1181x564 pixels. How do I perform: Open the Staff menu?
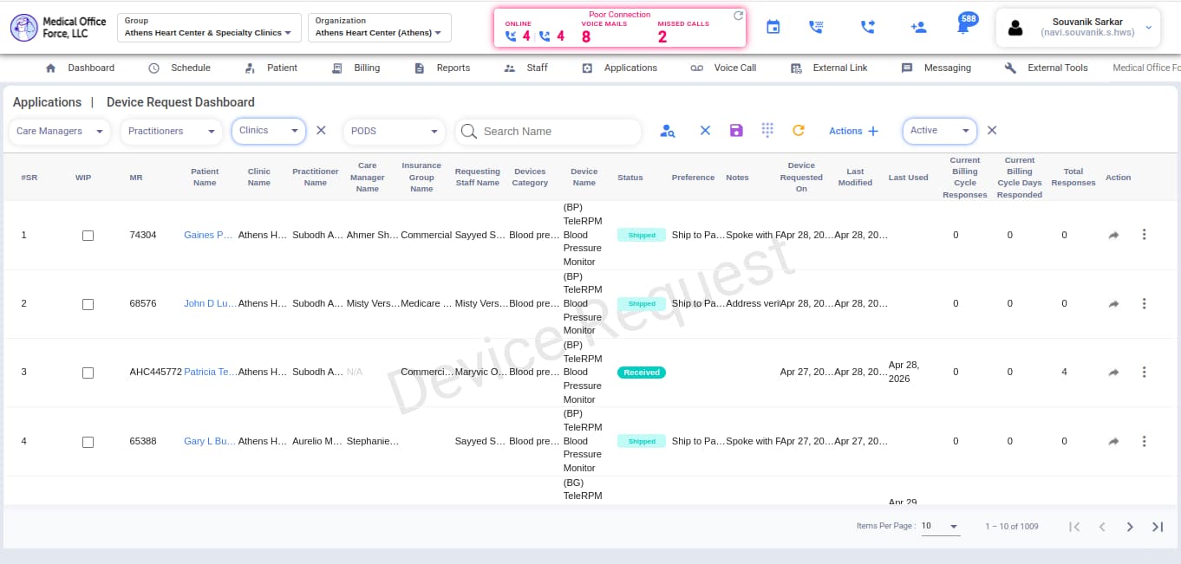526,68
